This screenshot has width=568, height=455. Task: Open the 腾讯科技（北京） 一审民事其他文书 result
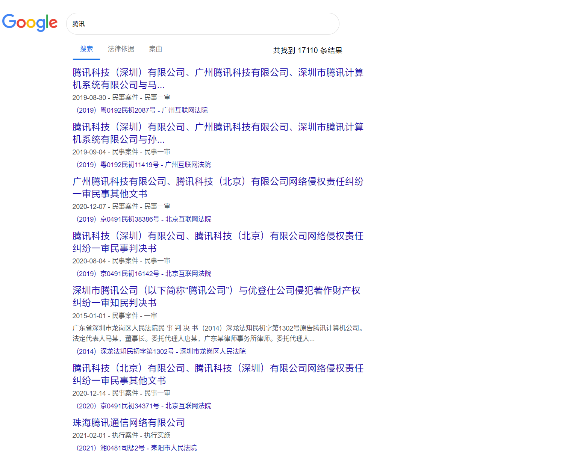point(218,374)
